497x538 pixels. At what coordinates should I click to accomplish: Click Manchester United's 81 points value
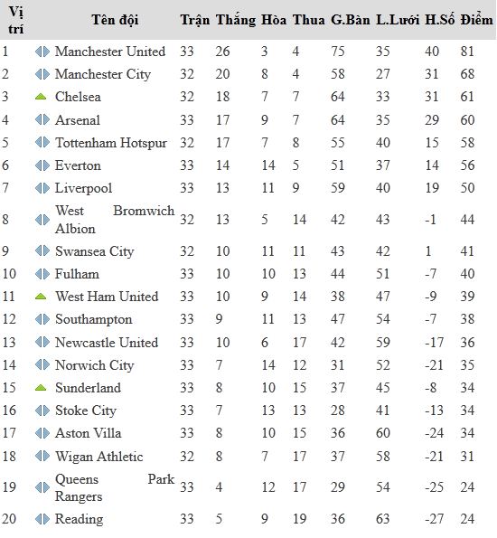click(x=467, y=52)
